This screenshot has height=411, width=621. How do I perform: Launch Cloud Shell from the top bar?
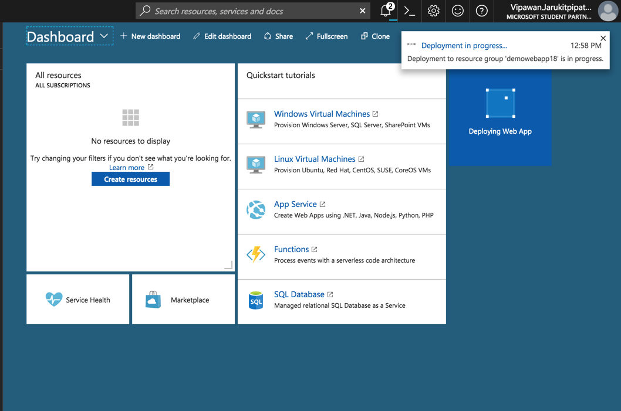click(410, 11)
